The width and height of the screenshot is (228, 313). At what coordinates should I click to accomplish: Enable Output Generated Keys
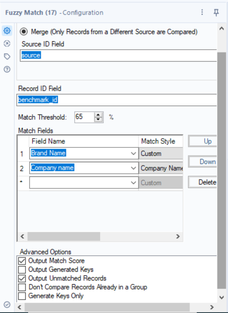click(x=22, y=269)
